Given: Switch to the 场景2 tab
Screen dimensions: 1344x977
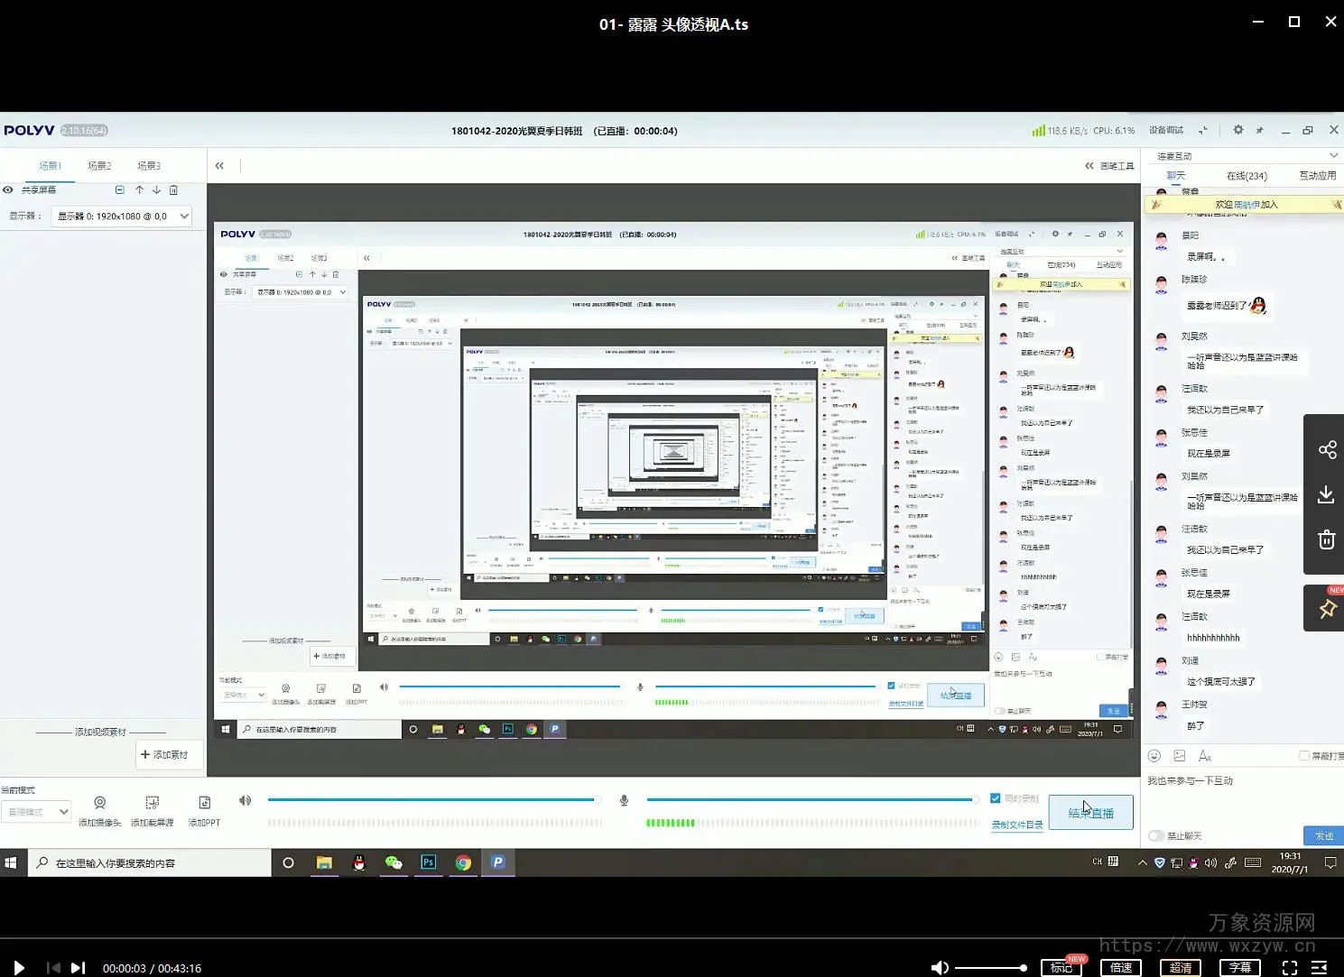Looking at the screenshot, I should [x=99, y=166].
